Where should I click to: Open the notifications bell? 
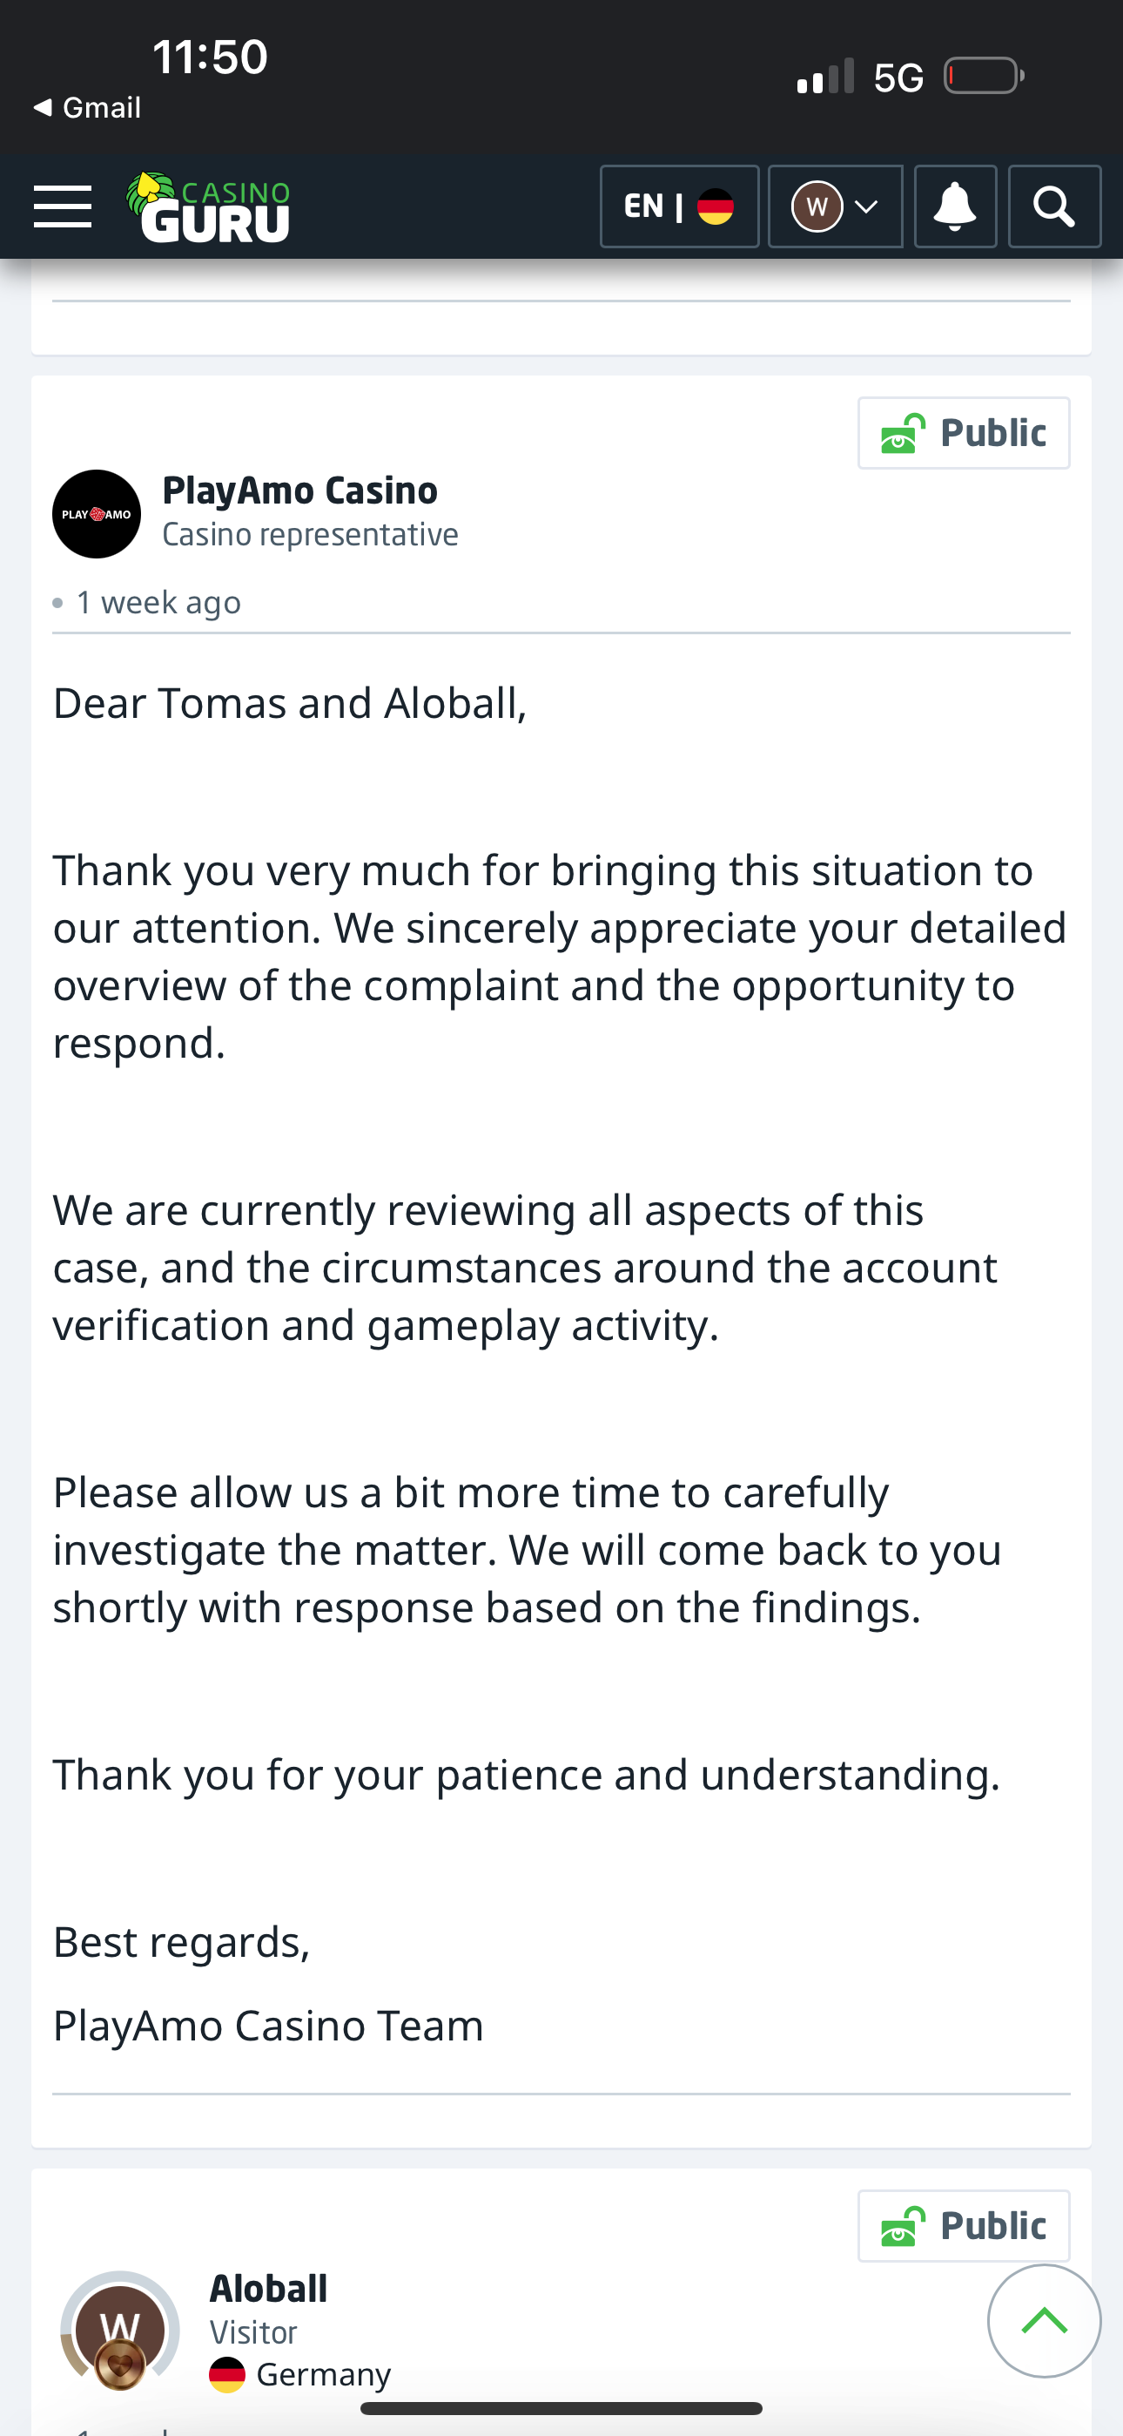point(955,207)
